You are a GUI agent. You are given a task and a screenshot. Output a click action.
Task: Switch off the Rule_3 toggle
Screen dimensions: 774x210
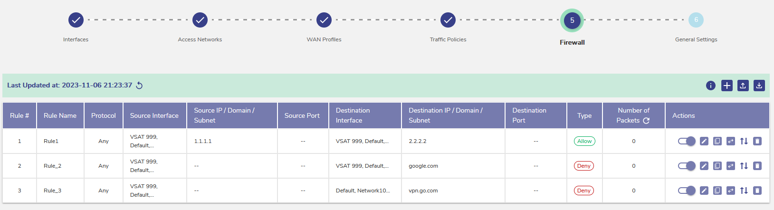click(x=687, y=191)
